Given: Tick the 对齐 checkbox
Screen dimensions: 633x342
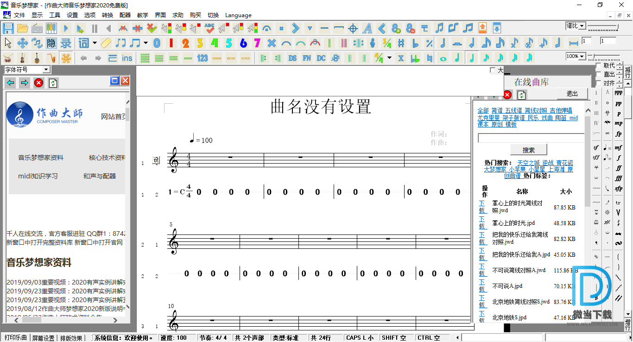Looking at the screenshot, I should tap(598, 83).
